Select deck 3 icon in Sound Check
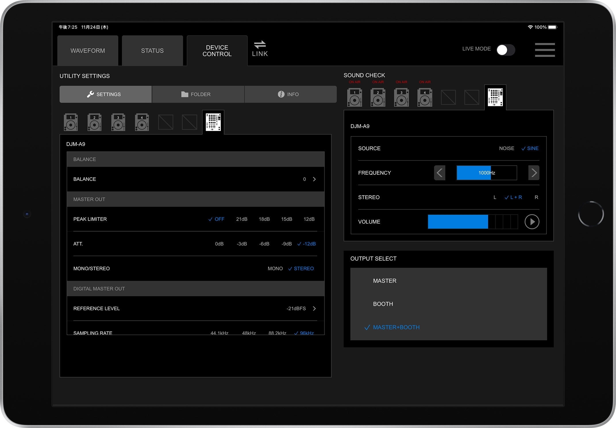 click(401, 97)
